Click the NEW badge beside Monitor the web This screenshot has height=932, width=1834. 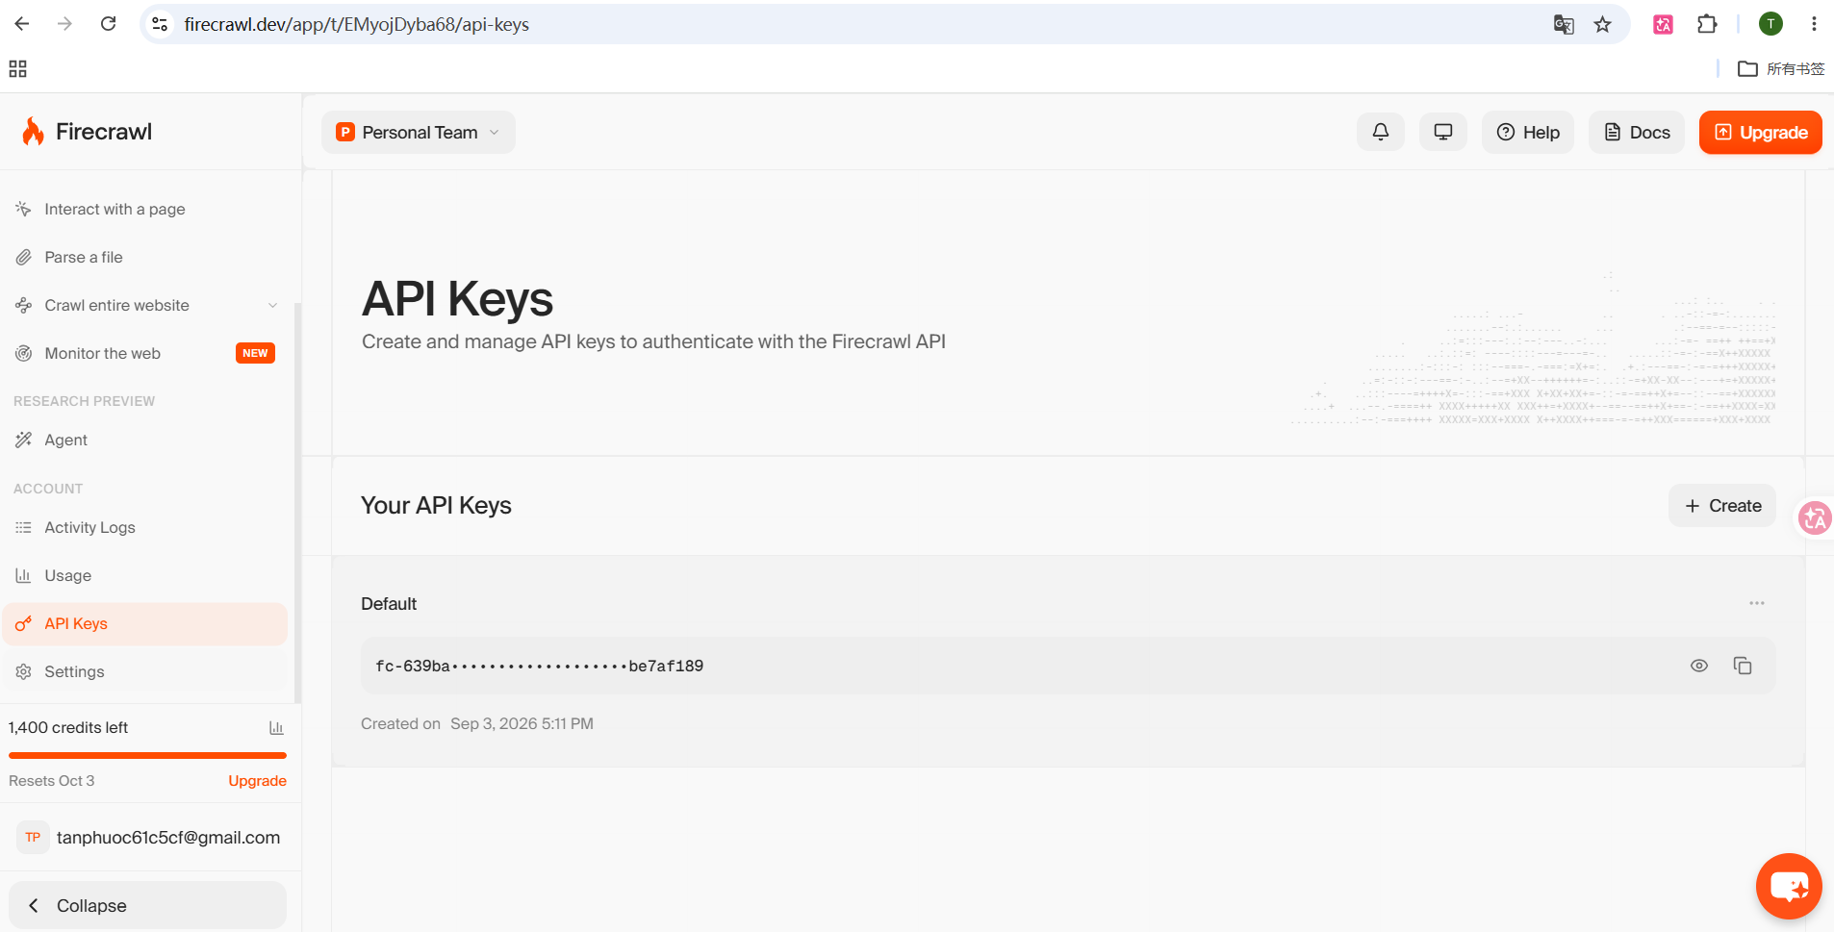coord(255,353)
